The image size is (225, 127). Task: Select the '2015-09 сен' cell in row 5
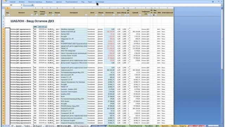[x=43, y=27]
